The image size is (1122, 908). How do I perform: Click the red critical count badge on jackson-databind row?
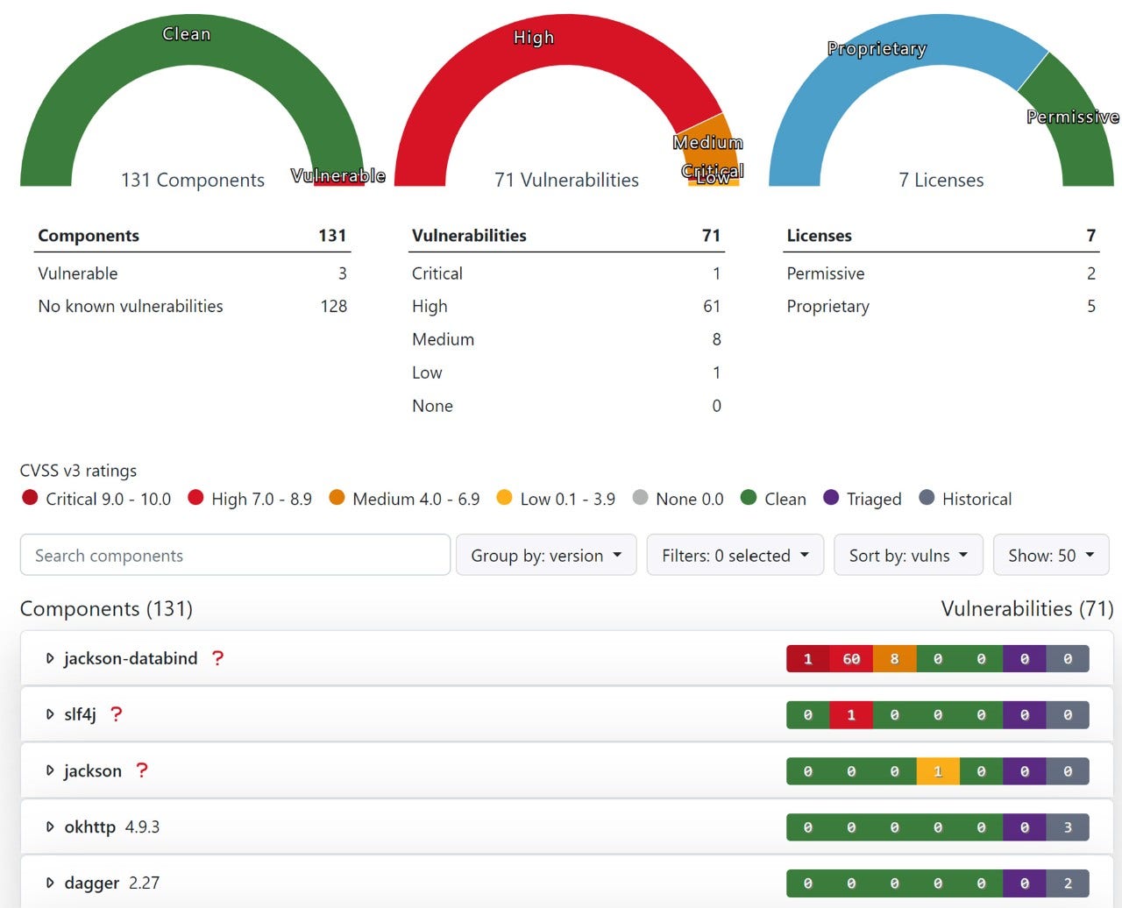[807, 658]
